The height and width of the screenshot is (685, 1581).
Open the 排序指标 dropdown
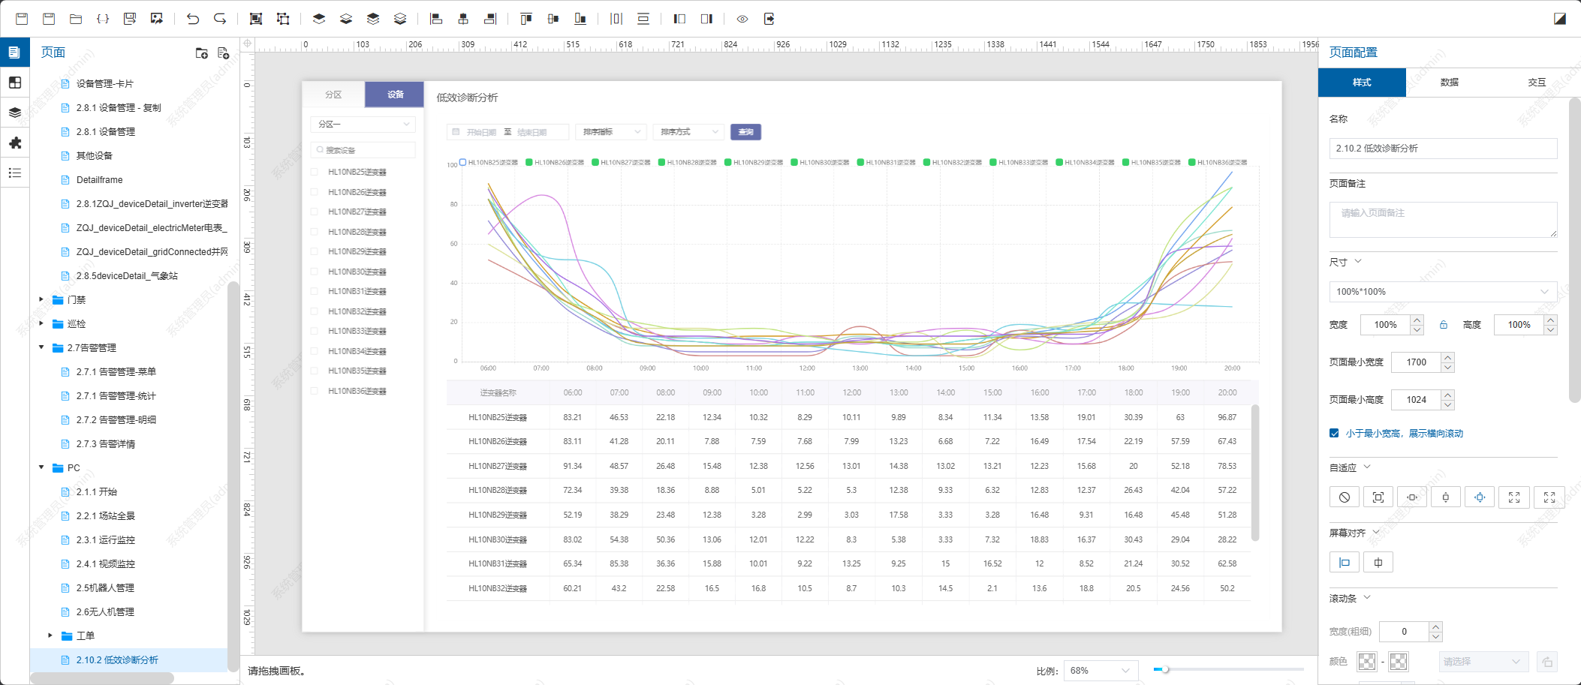click(611, 132)
